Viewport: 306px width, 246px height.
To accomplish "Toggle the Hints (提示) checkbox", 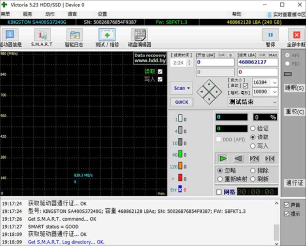I will (286, 214).
